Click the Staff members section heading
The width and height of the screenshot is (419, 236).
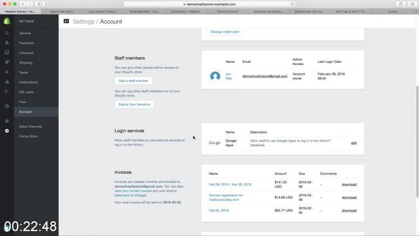[x=130, y=58]
